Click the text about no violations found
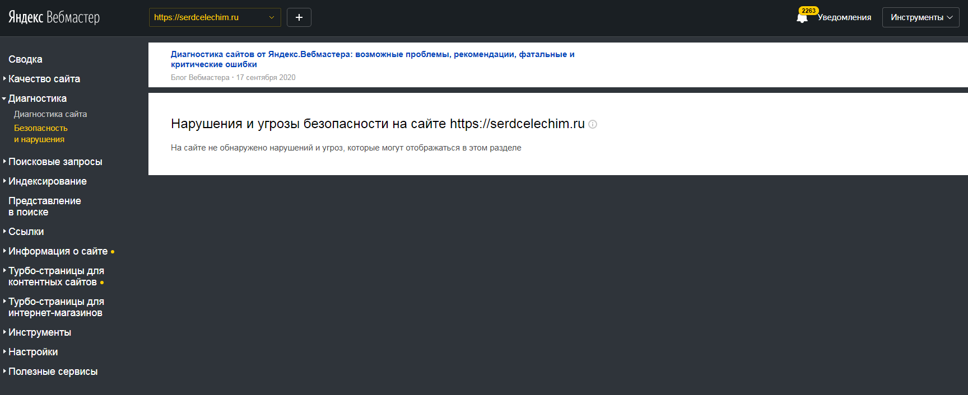 (x=346, y=148)
